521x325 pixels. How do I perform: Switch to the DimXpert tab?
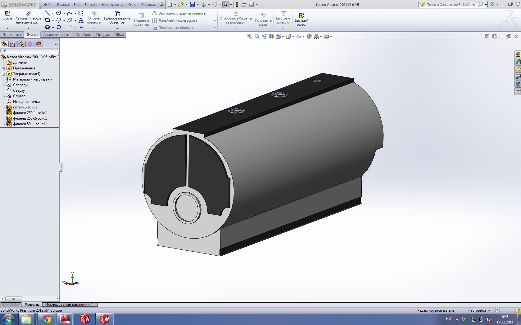click(x=84, y=35)
